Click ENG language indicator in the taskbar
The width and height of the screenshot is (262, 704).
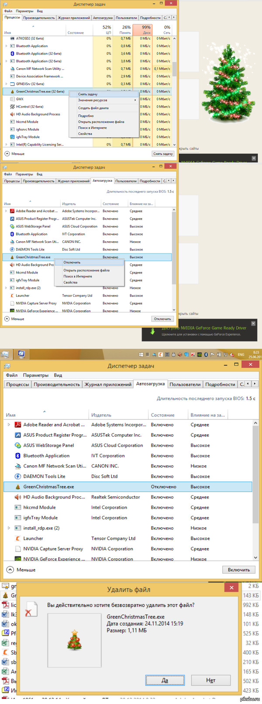(x=241, y=354)
